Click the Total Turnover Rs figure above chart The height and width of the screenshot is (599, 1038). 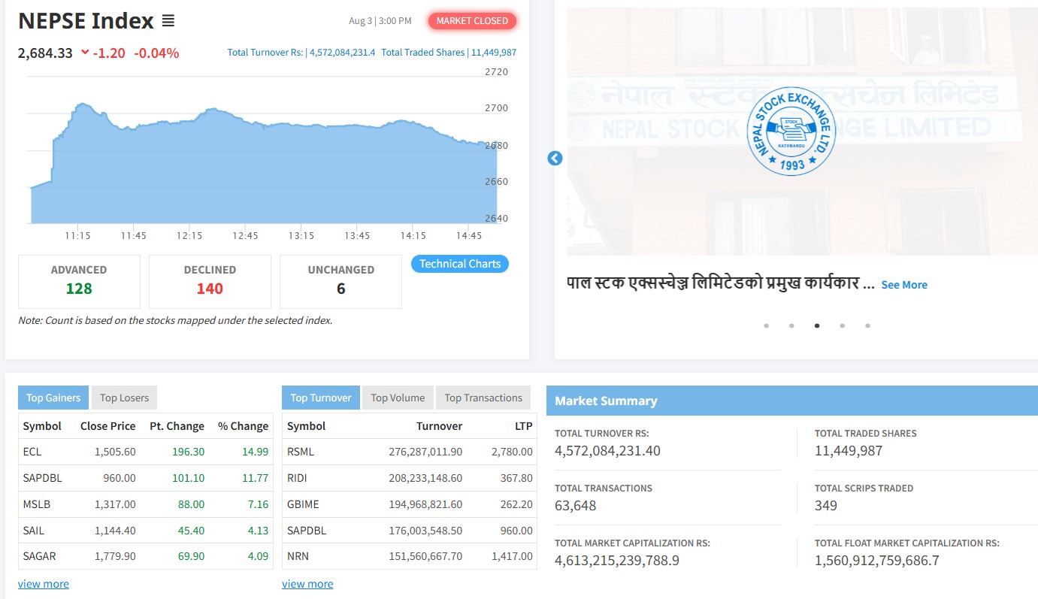301,53
